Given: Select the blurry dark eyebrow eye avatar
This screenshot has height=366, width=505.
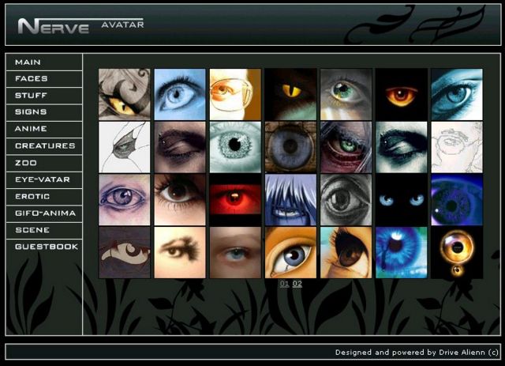Looking at the screenshot, I should click(x=180, y=252).
